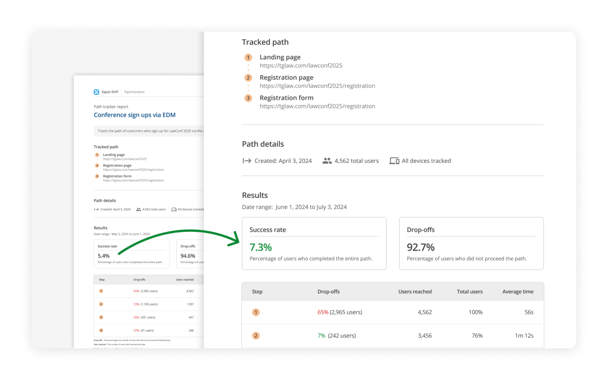608x380 pixels.
Task: Select the 246 users reached cell
Action: (191, 331)
